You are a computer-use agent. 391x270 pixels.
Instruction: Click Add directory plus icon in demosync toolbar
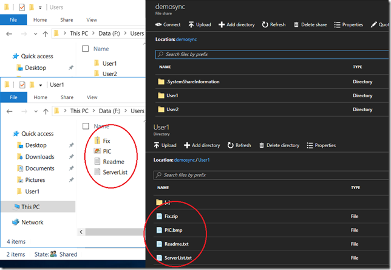coord(222,24)
